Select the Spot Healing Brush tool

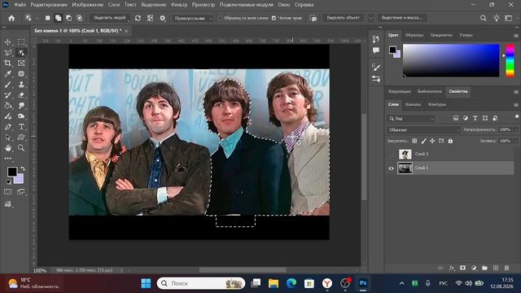point(21,74)
